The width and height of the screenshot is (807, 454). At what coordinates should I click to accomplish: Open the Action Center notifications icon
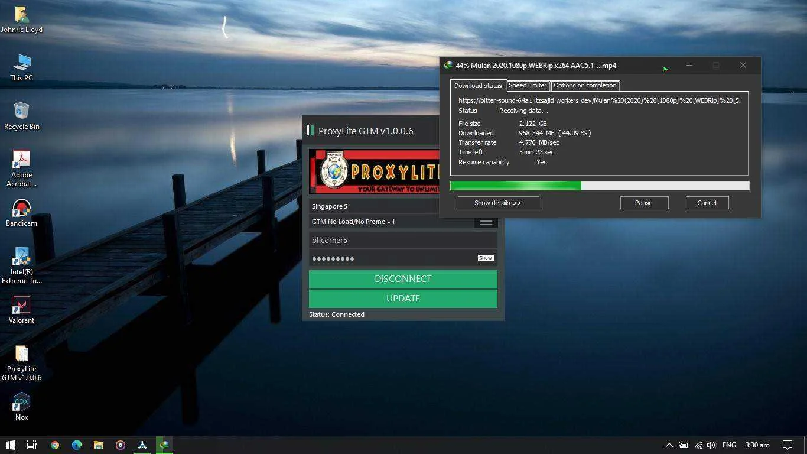(788, 445)
